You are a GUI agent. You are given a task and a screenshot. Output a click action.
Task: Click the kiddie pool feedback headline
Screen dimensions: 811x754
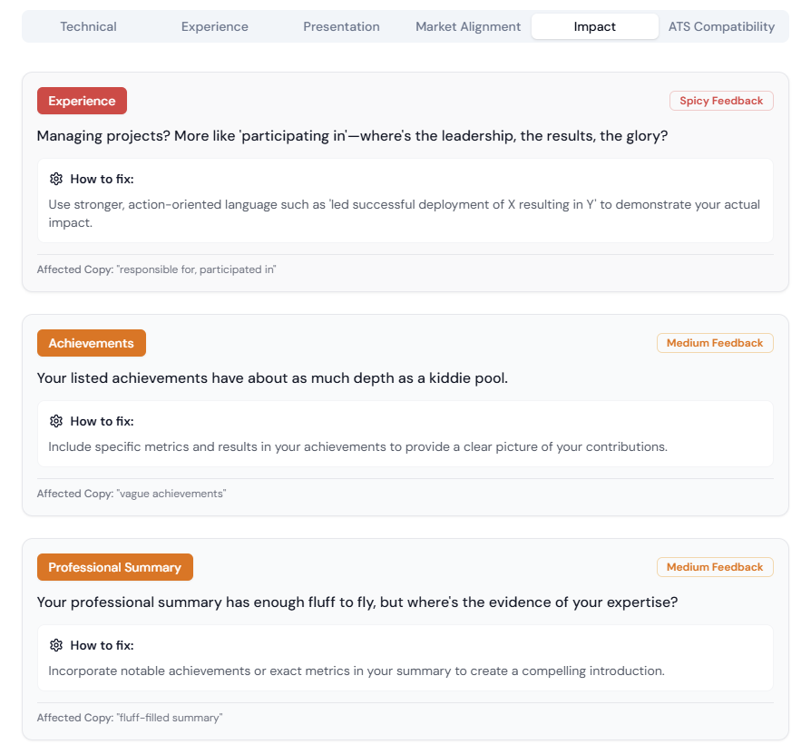pyautogui.click(x=272, y=378)
